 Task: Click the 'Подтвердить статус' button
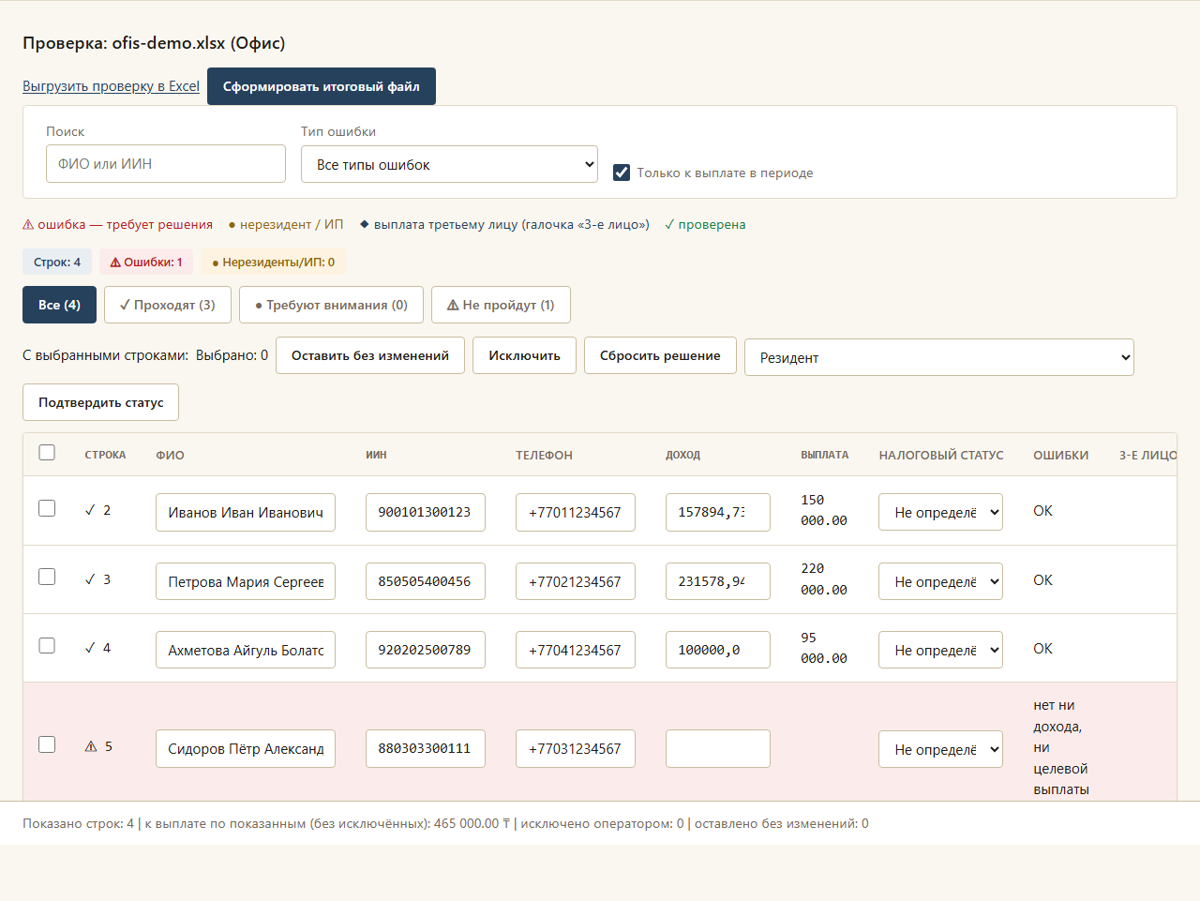coord(100,402)
